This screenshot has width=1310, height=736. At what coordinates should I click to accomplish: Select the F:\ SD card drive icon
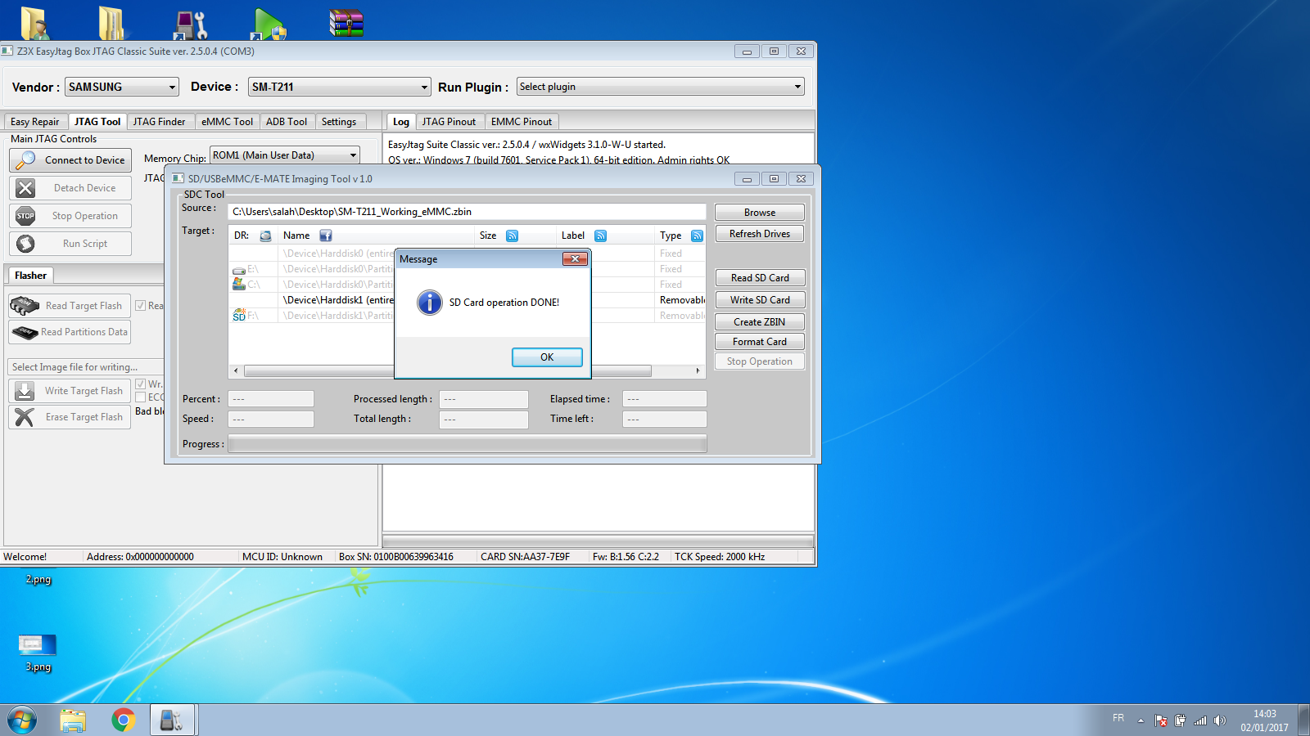point(239,316)
